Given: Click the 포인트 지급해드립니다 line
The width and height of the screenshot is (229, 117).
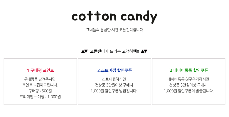Looking at the screenshot, I should click(x=40, y=85).
